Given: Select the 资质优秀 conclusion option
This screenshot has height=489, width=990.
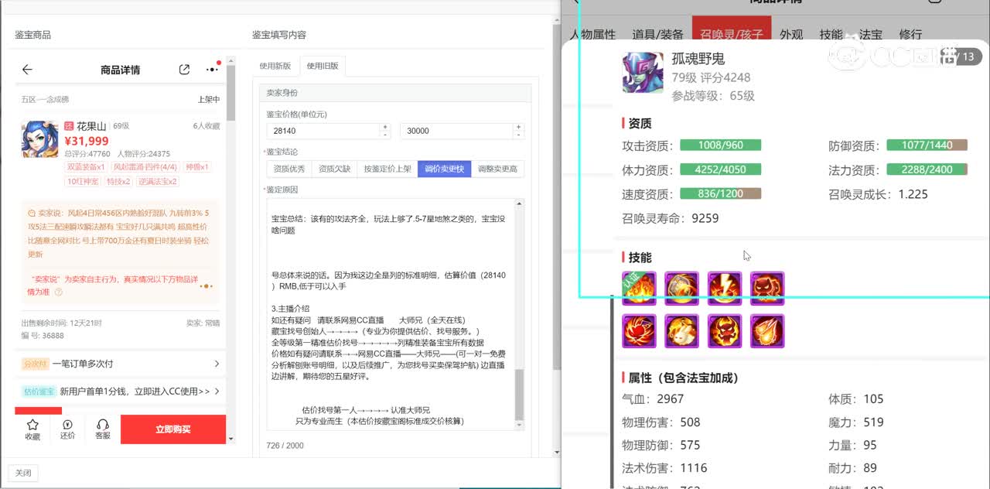Looking at the screenshot, I should point(291,169).
